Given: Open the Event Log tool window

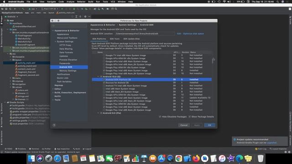Looking at the screenshot, I should pos(261,149).
